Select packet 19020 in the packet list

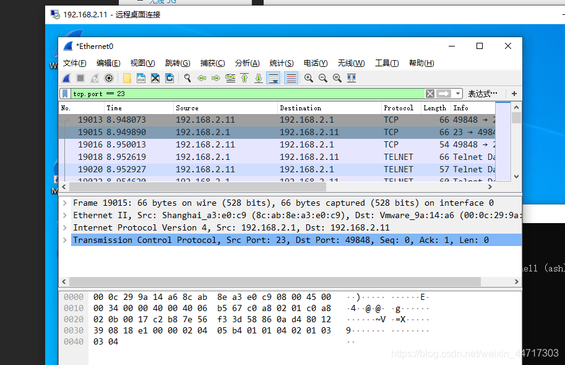pyautogui.click(x=277, y=169)
